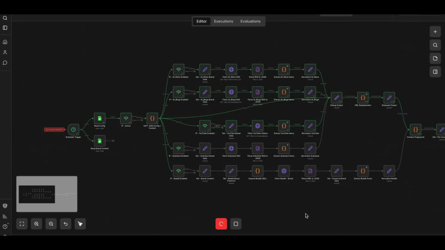Select the Fetch AI_Blogs RSS node

(231, 92)
